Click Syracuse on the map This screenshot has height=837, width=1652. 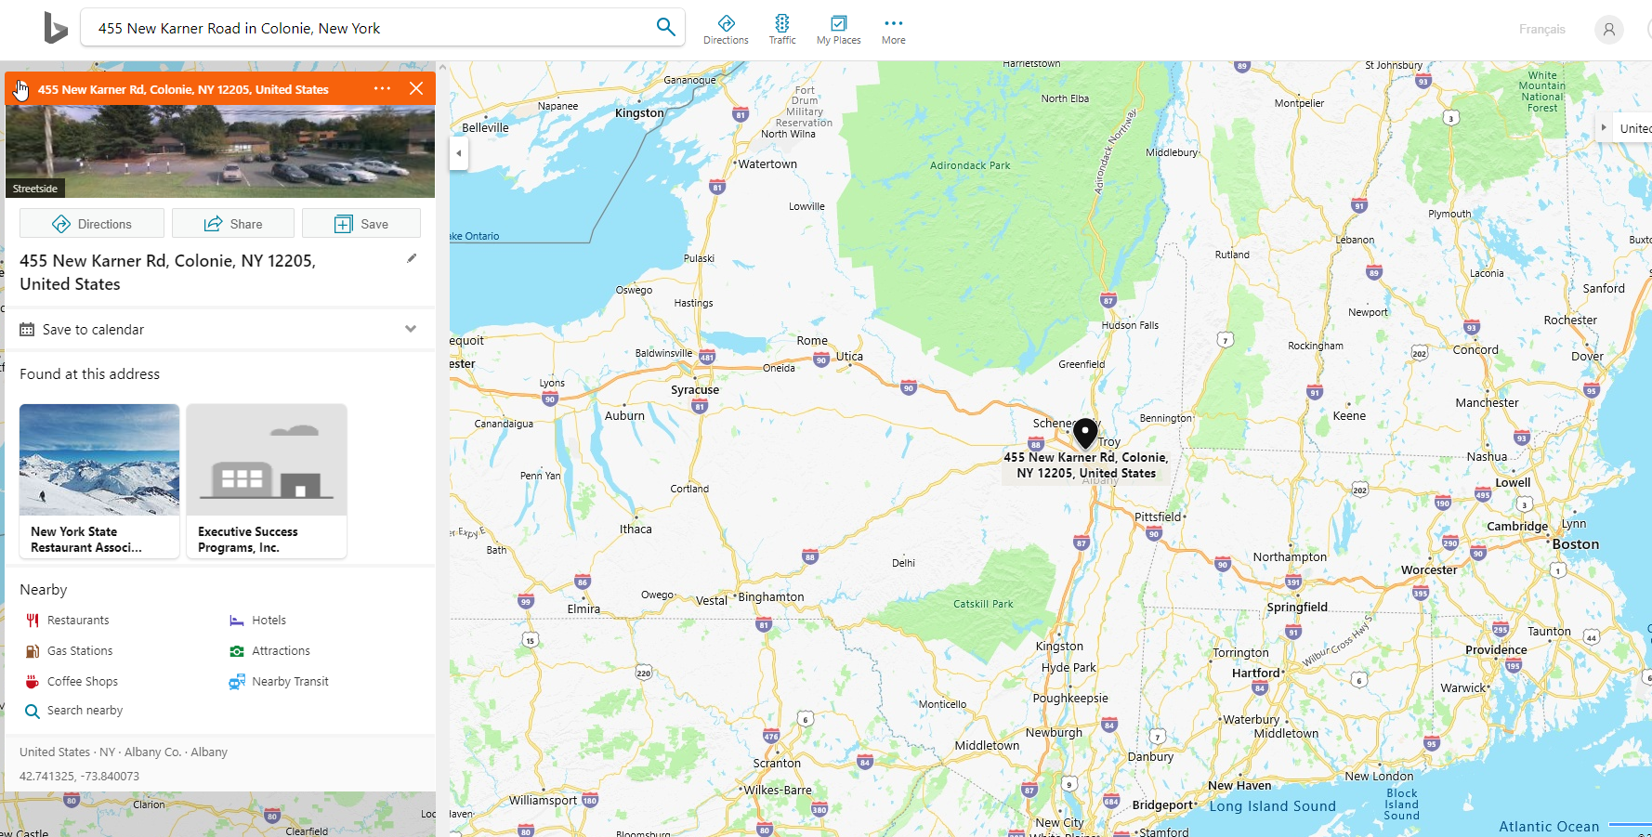[695, 390]
